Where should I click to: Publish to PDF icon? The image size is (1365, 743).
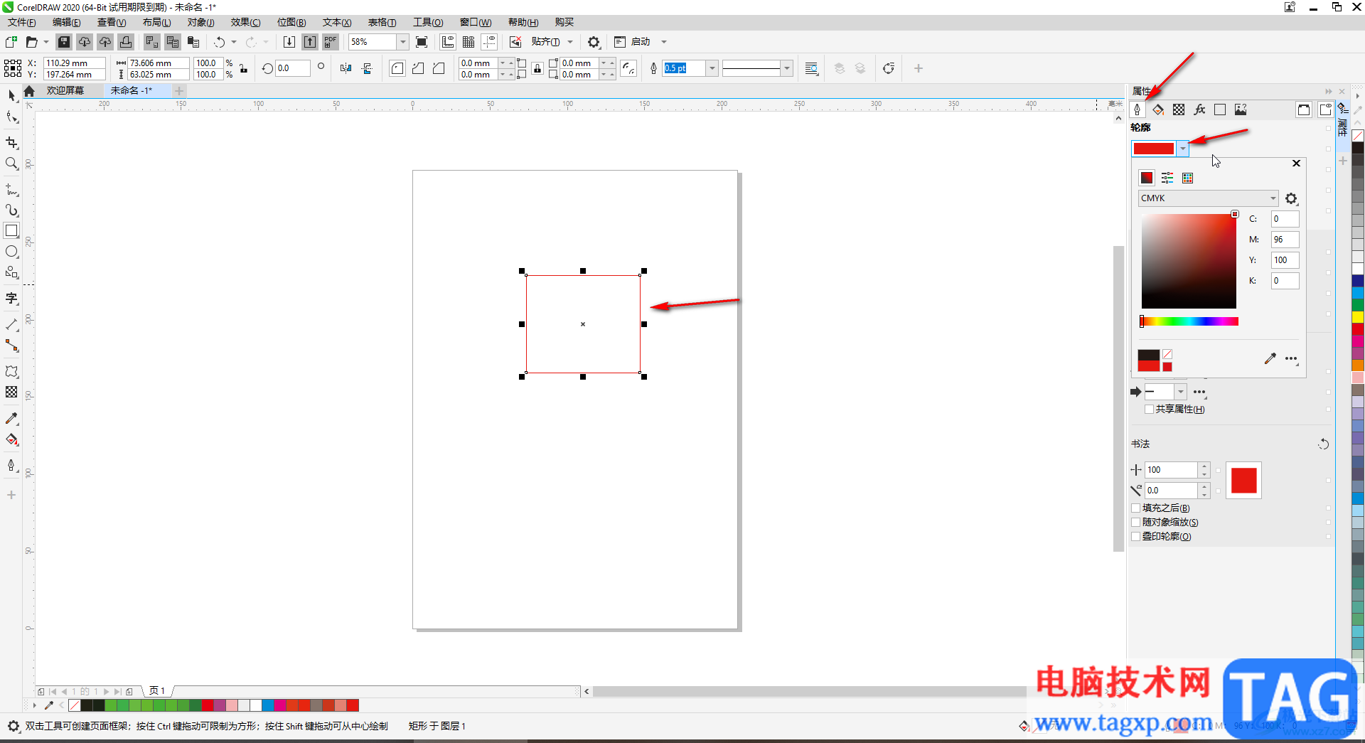click(331, 42)
